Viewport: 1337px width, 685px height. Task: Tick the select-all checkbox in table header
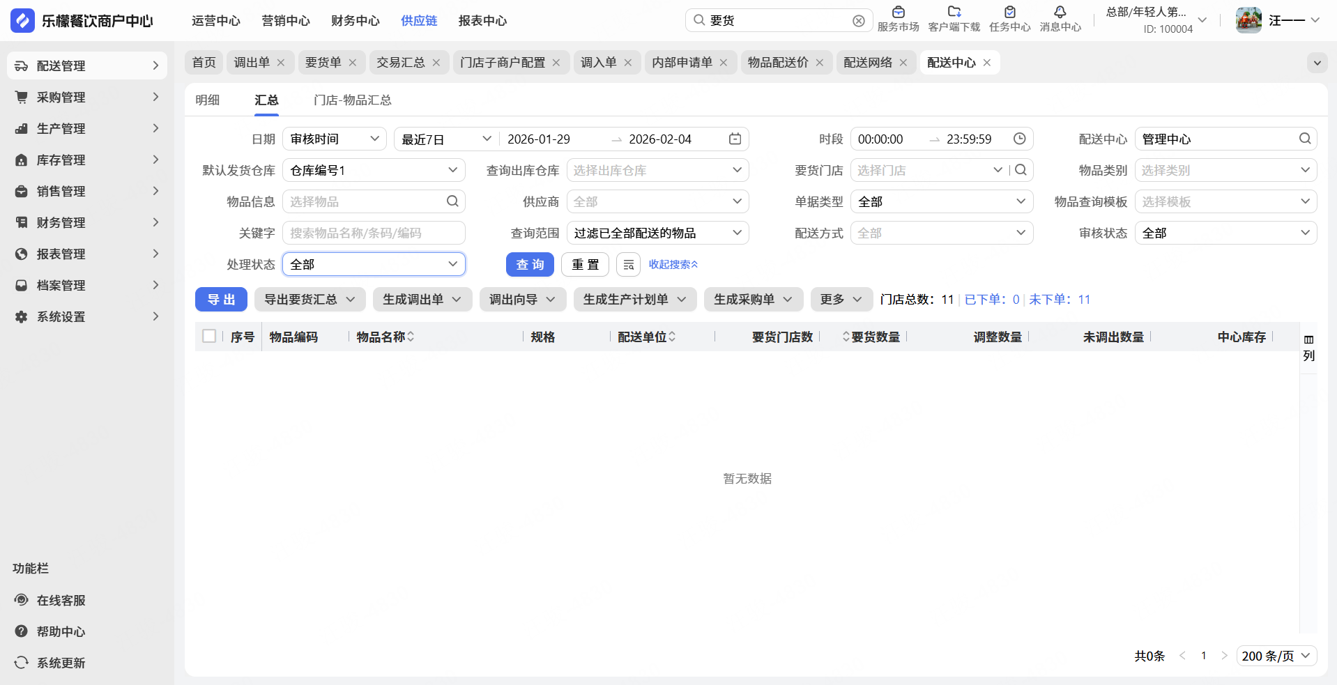pos(209,337)
